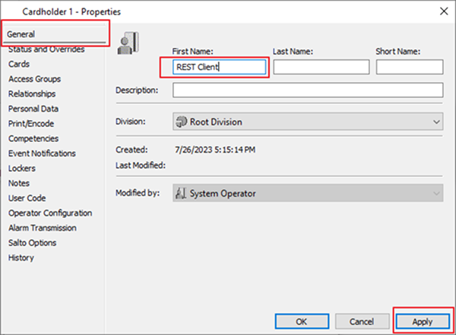The height and width of the screenshot is (335, 456).
Task: Show the Event Notifications page
Action: click(x=42, y=153)
